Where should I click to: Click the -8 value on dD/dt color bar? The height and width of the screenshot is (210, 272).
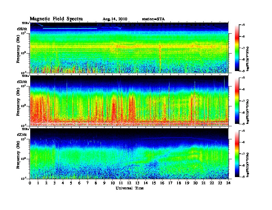(x=243, y=112)
